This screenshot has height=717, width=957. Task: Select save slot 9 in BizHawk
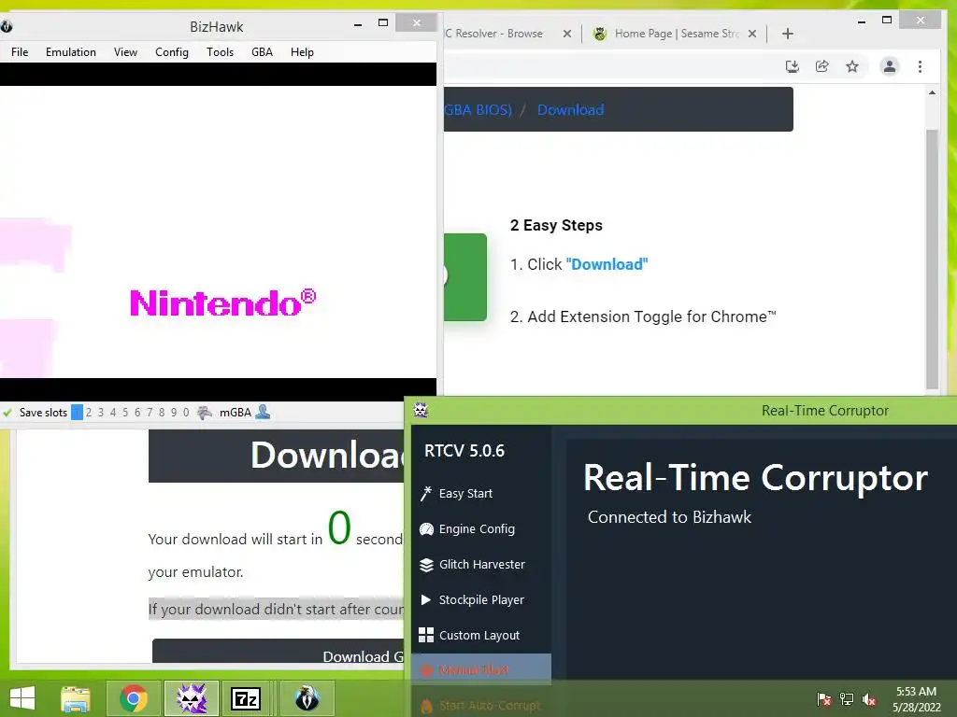[174, 412]
